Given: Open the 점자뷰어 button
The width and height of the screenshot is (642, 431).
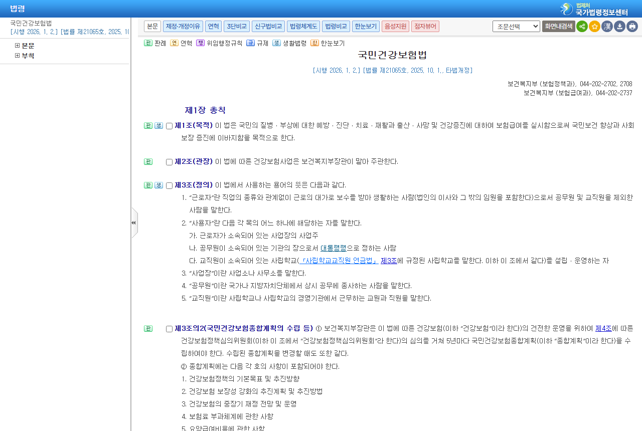Looking at the screenshot, I should (425, 26).
